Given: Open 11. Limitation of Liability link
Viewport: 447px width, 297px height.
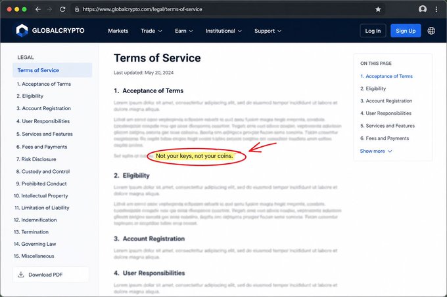Looking at the screenshot, I should coord(41,208).
